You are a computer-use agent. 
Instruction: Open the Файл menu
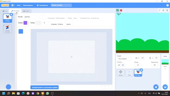19,5
